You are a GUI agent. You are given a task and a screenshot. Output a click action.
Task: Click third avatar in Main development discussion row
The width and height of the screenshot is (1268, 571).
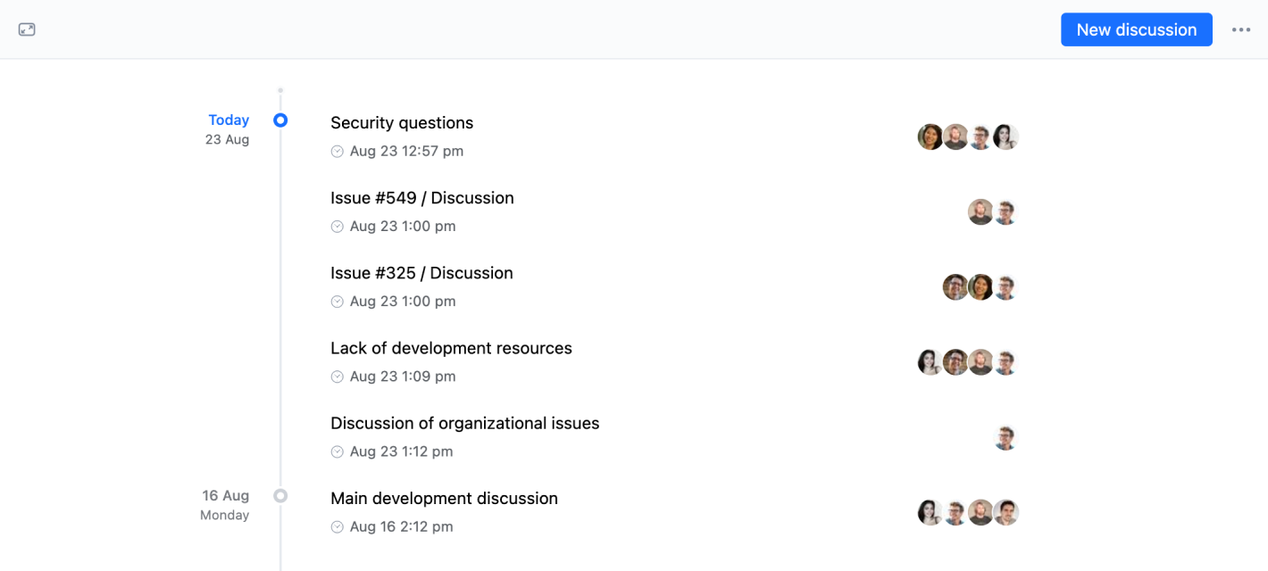[x=980, y=512]
